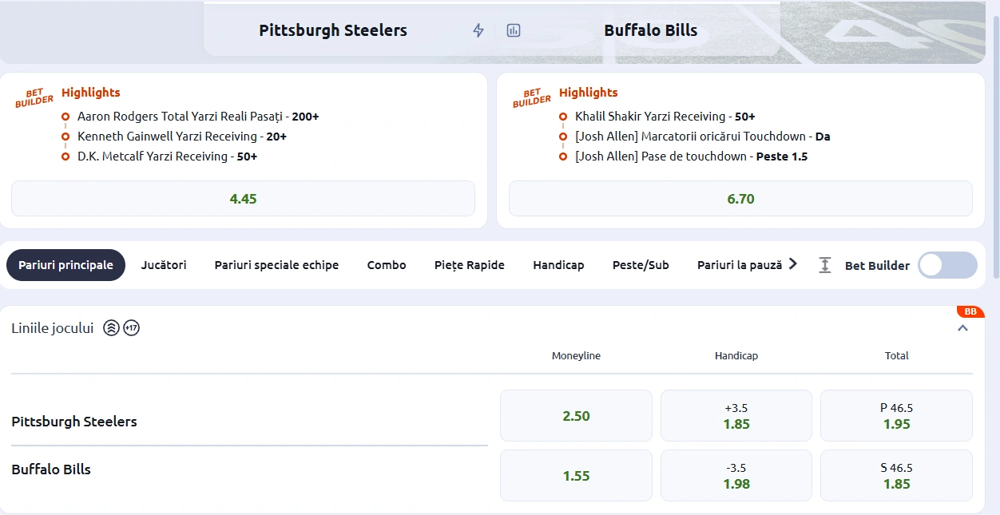Image resolution: width=1000 pixels, height=515 pixels.
Task: Select Pittsburgh Steelers moneyline at 2.50
Action: click(576, 415)
